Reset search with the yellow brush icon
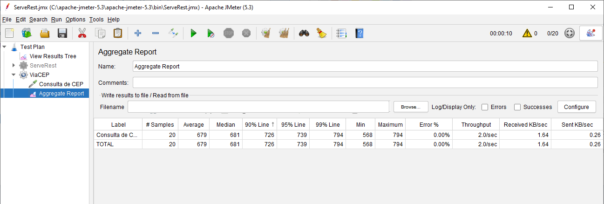Viewport: 604px width, 204px height. tap(322, 33)
